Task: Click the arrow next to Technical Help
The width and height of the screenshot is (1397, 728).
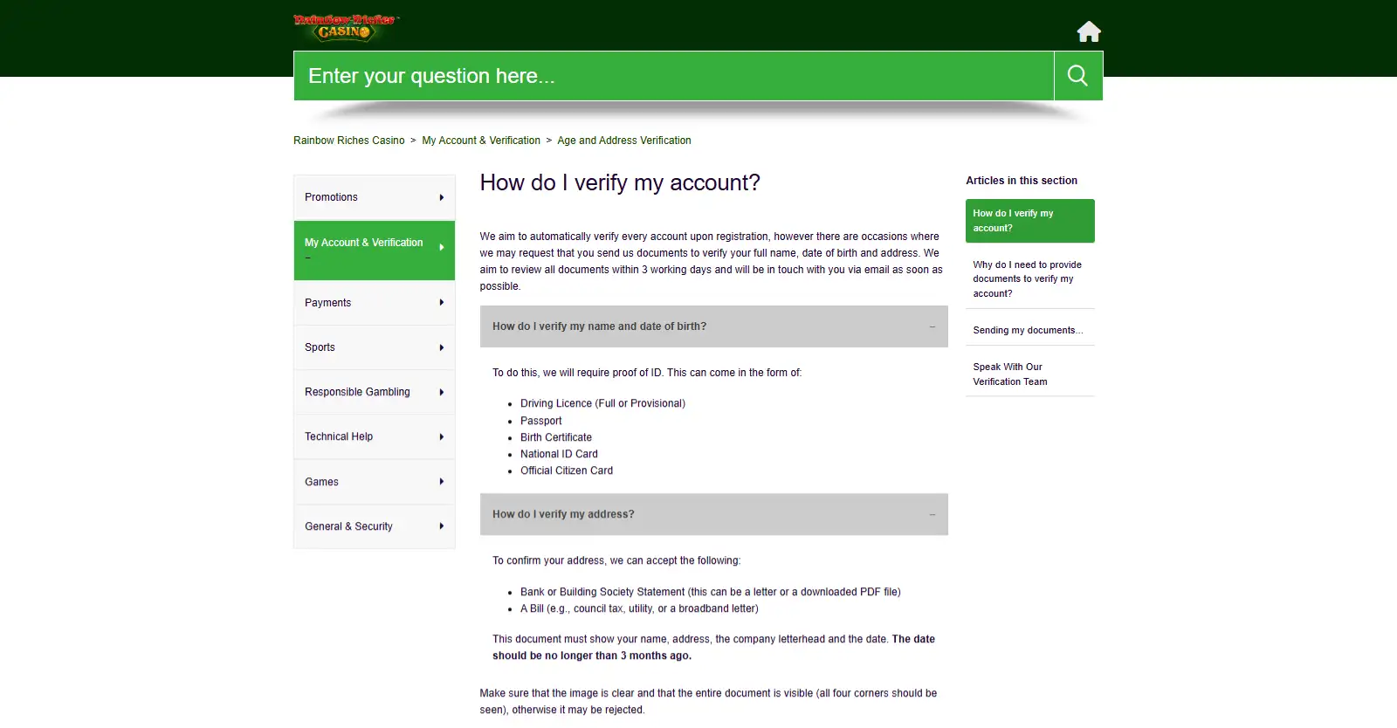Action: [x=442, y=436]
